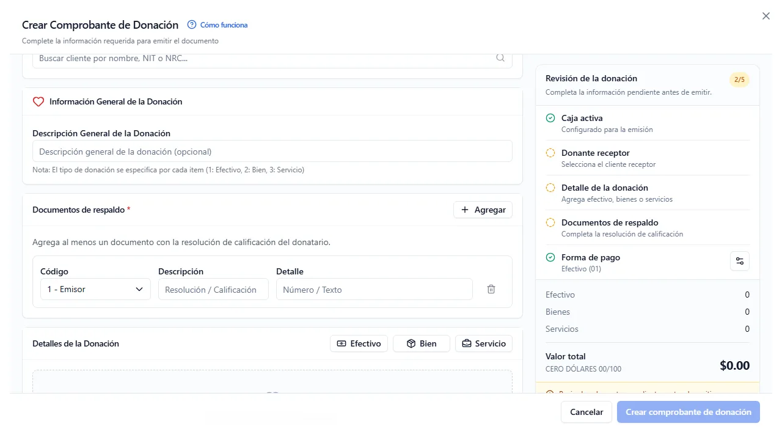Click the Forma de pago Efectivo (01) text
Screen dimensions: 782x440
[x=581, y=269]
